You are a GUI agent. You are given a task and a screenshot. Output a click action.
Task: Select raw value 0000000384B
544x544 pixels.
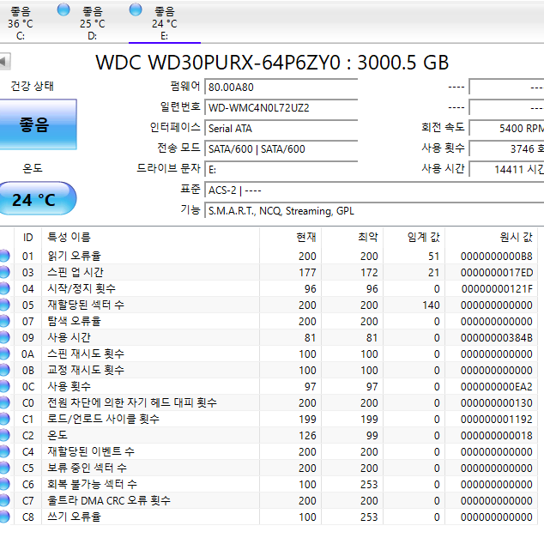pos(497,338)
